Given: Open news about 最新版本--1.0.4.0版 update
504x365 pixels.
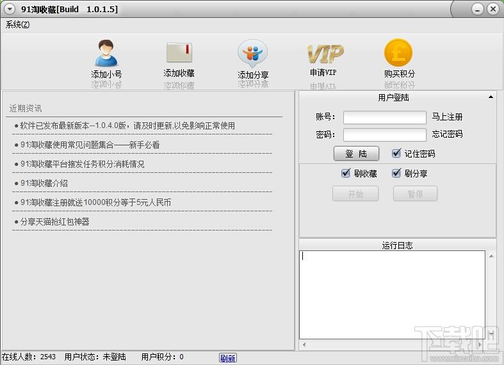Looking at the screenshot, I should (127, 126).
